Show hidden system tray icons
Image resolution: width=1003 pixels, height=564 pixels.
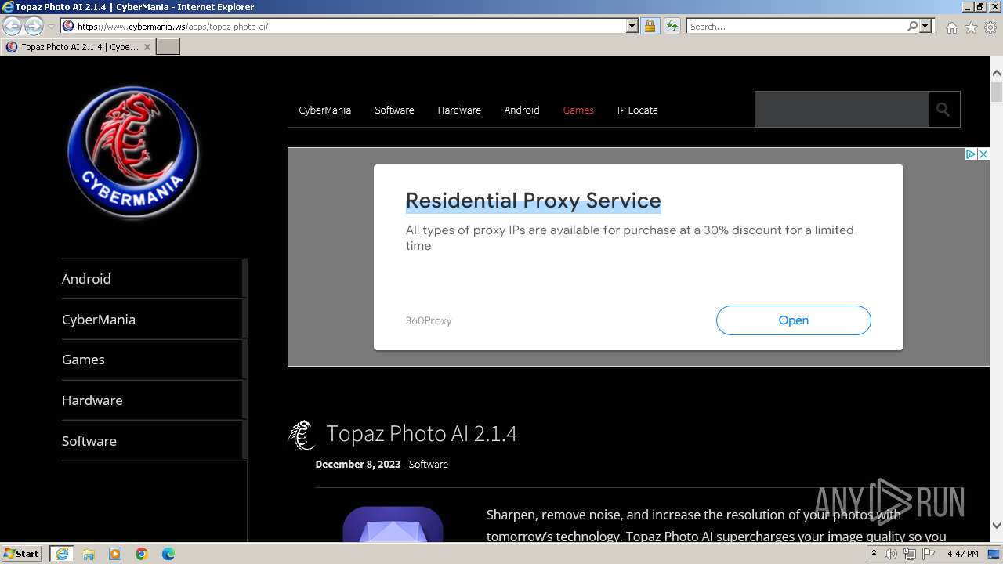pos(874,554)
